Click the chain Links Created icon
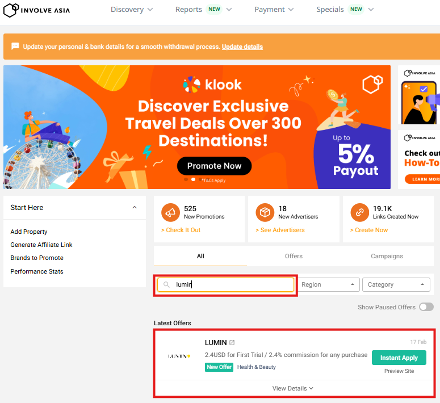The width and height of the screenshot is (440, 403). coord(359,212)
